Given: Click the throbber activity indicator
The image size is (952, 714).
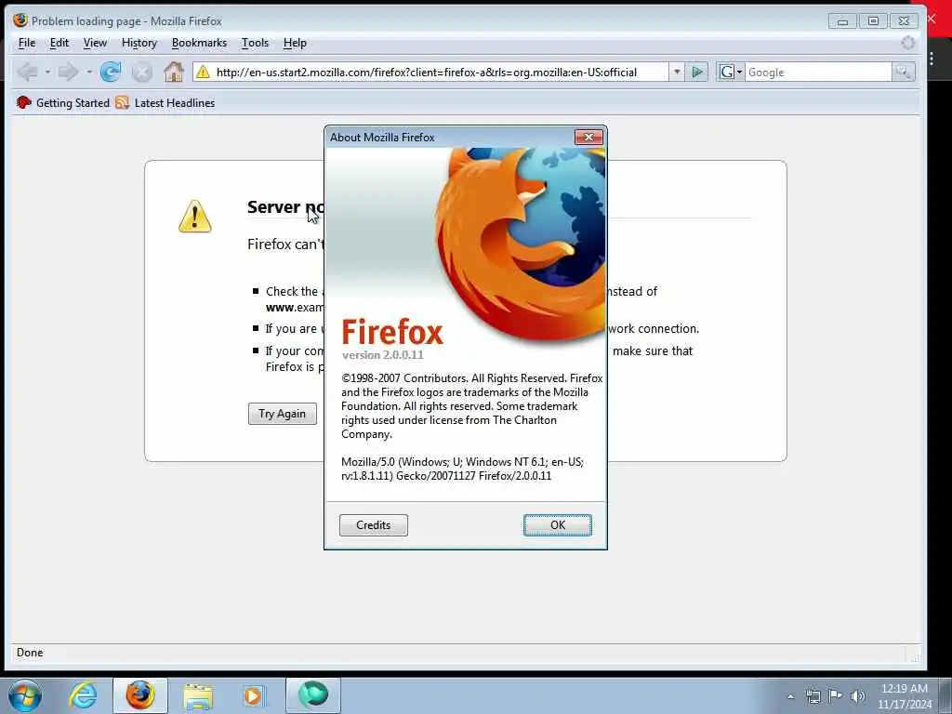Looking at the screenshot, I should click(907, 43).
